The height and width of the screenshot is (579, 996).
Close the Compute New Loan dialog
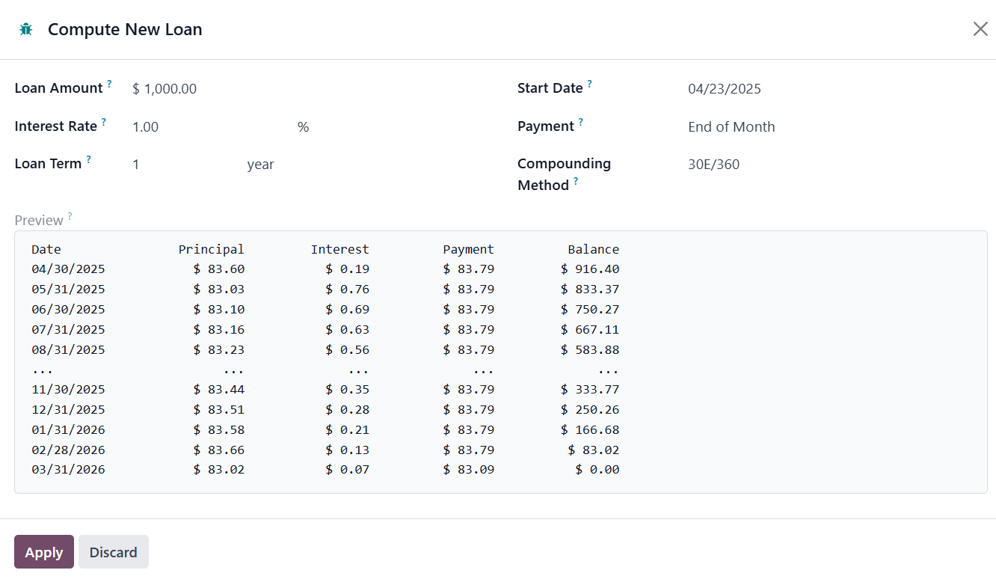[x=980, y=29]
